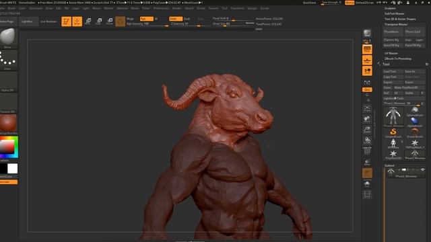Select the black secondary color swatch
The height and width of the screenshot is (242, 431).
(3, 169)
